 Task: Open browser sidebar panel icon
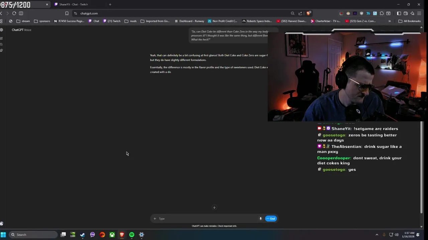point(399,13)
